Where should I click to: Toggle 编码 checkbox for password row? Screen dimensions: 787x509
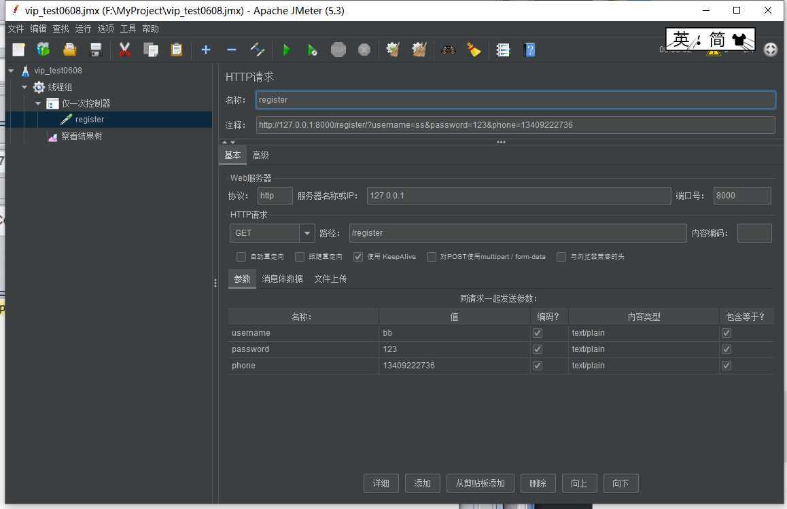pos(538,349)
